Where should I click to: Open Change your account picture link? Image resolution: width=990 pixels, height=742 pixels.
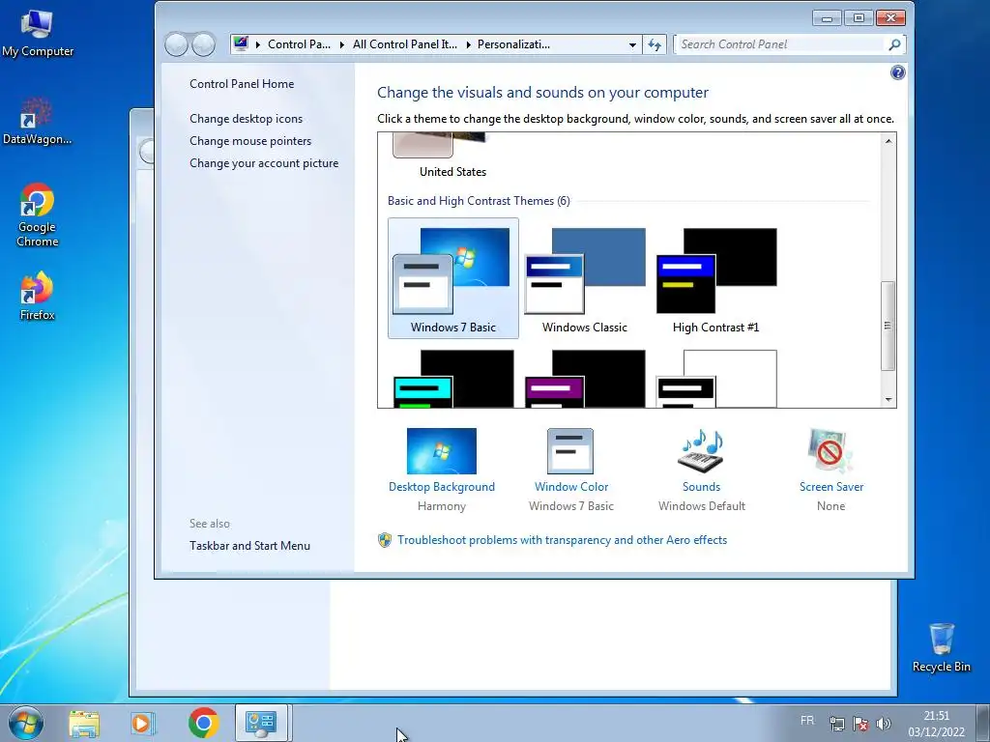[x=263, y=162]
